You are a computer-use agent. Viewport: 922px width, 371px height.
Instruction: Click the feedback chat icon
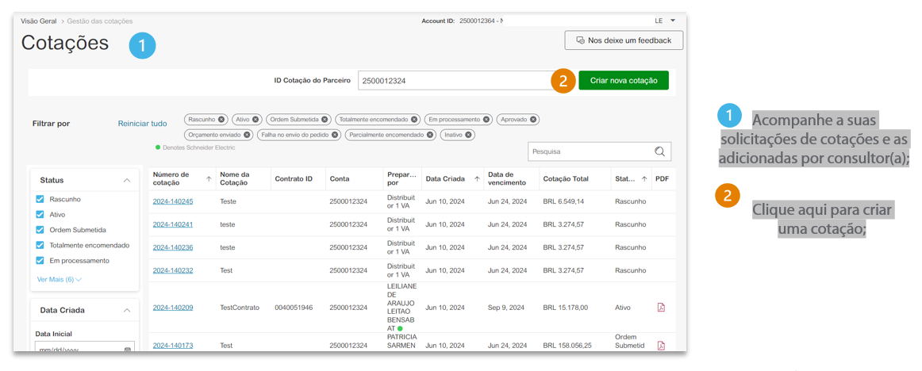coord(580,40)
